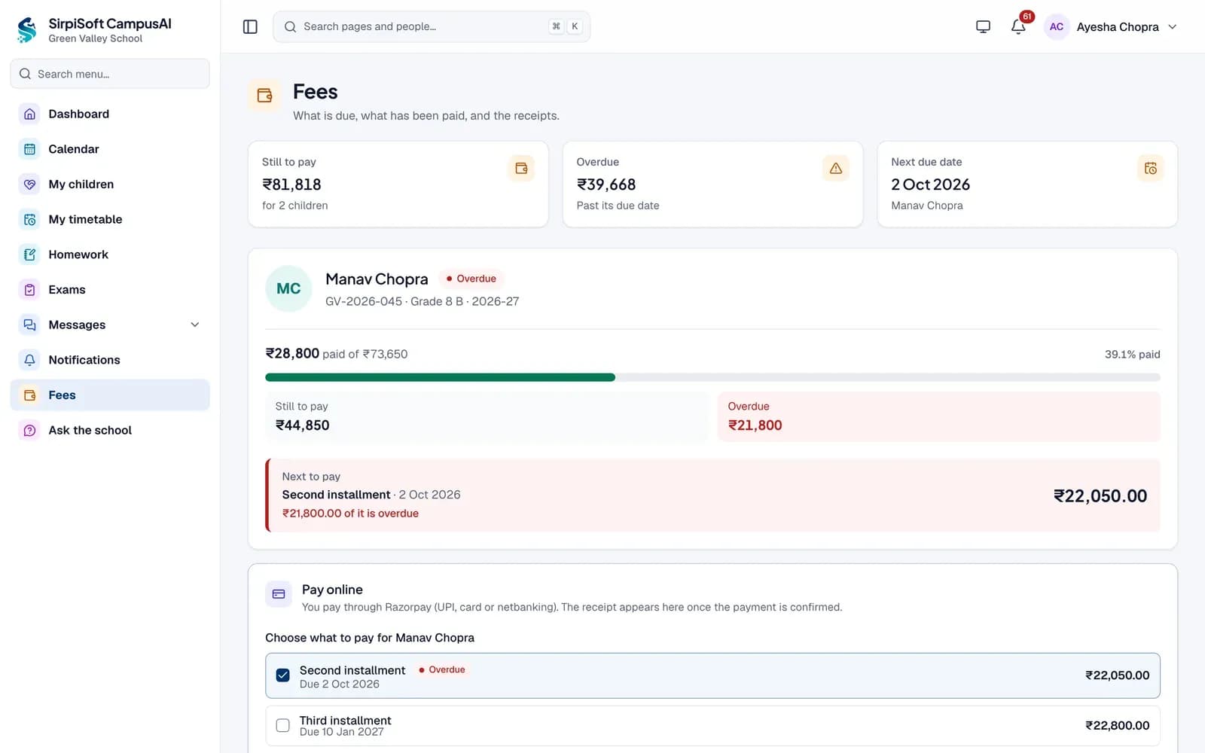
Task: Select the Fees menu item
Action: click(x=110, y=395)
